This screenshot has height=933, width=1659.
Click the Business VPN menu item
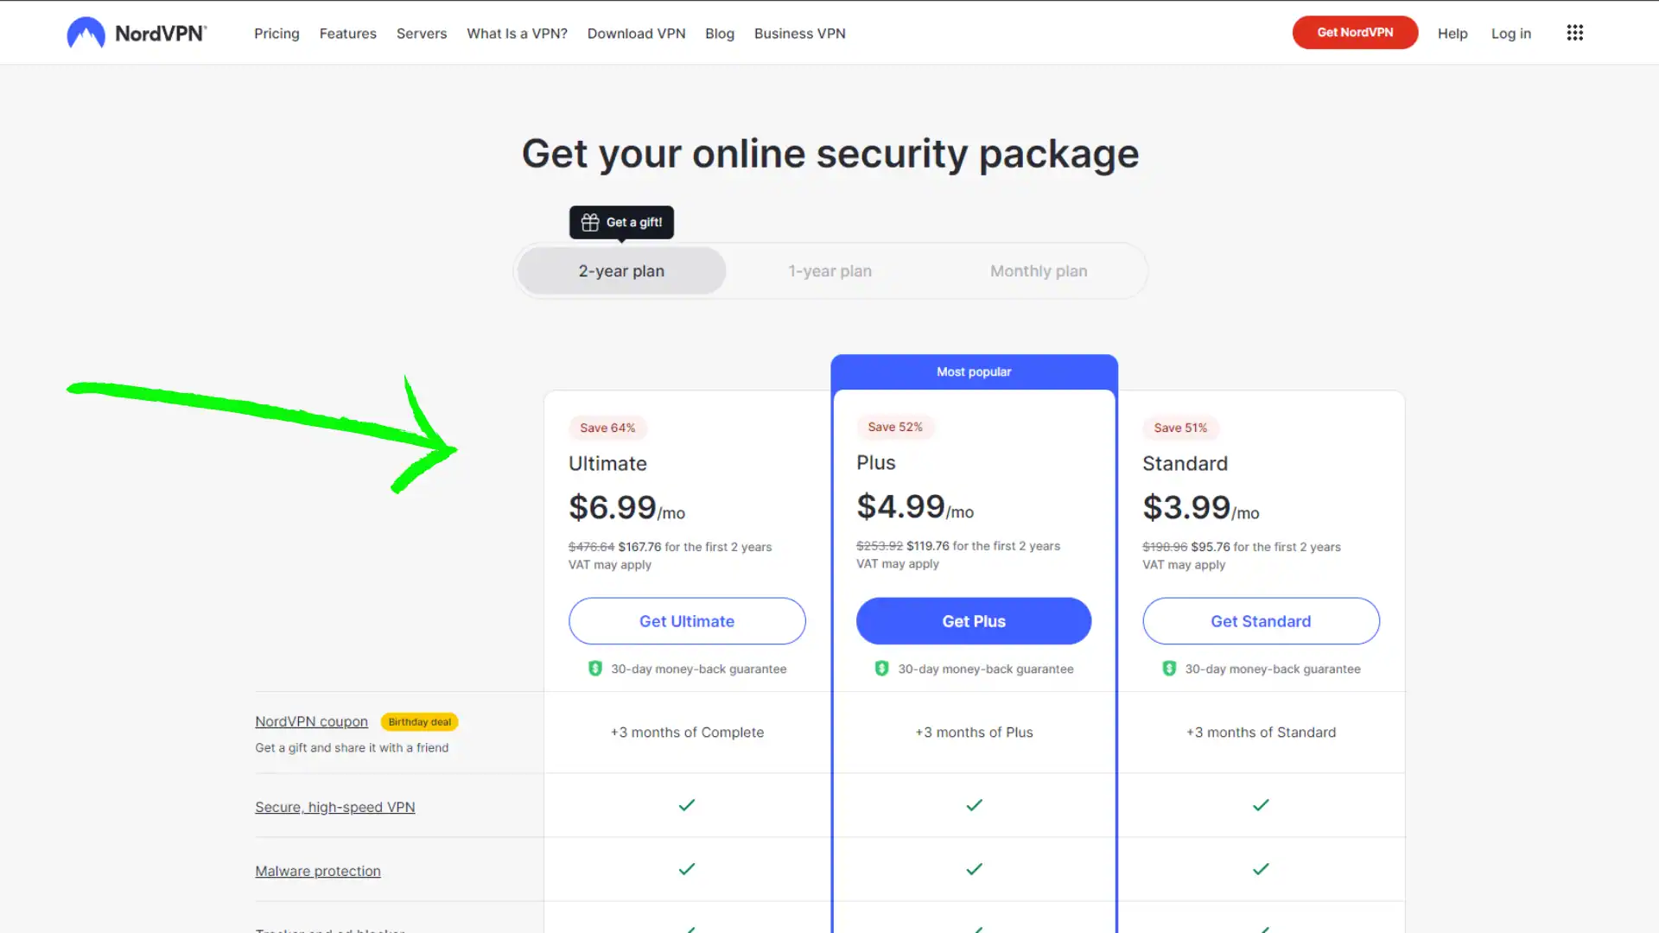(800, 33)
